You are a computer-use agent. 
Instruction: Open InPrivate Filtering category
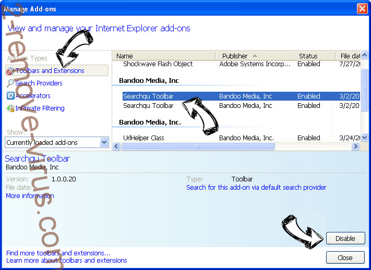pyautogui.click(x=40, y=108)
